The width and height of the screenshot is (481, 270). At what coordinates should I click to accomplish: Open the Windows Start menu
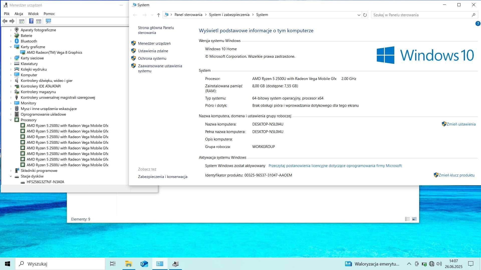(x=8, y=264)
